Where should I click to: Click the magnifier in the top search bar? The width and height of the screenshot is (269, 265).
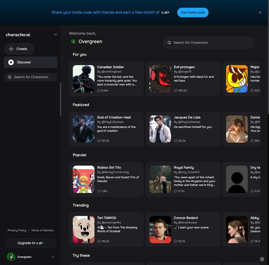169,42
